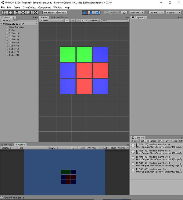Select the top-left green cube in Scene
Image resolution: width=183 pixels, height=200 pixels.
[68, 54]
